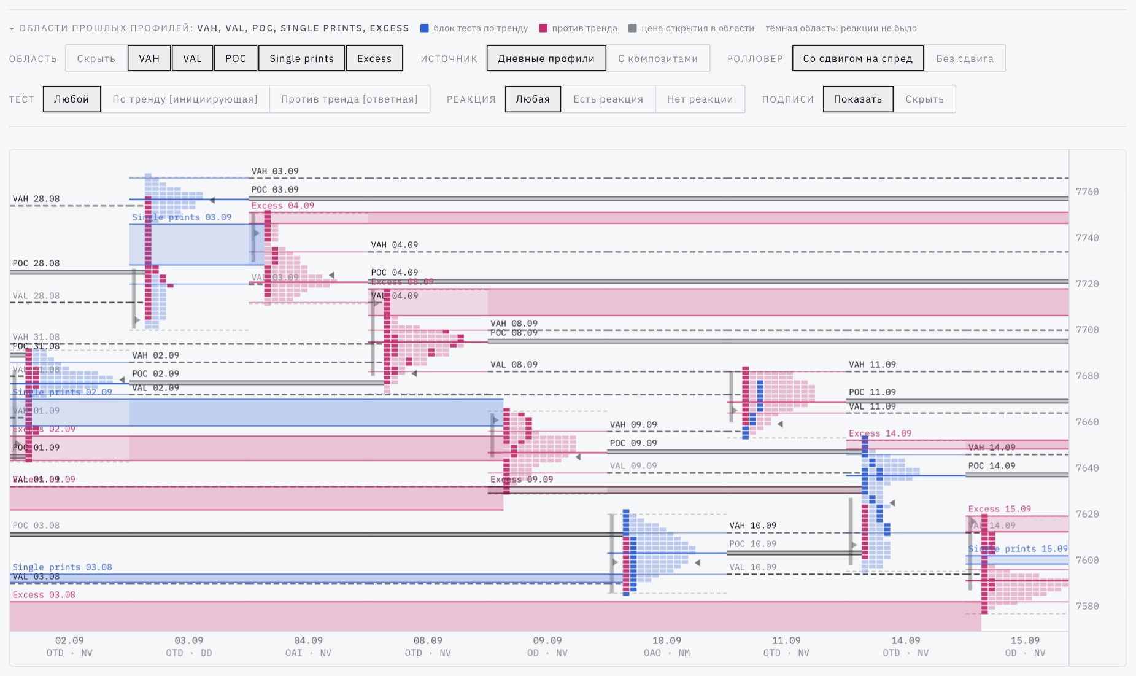Click Single prints 03.08 label
The width and height of the screenshot is (1136, 676).
[62, 567]
